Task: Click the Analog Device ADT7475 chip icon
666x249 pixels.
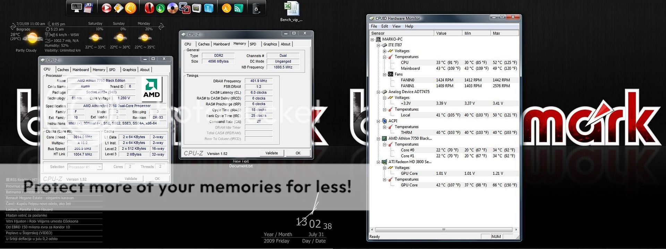Action: click(x=384, y=92)
